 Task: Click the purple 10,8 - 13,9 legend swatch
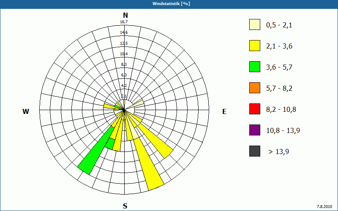coord(255,130)
